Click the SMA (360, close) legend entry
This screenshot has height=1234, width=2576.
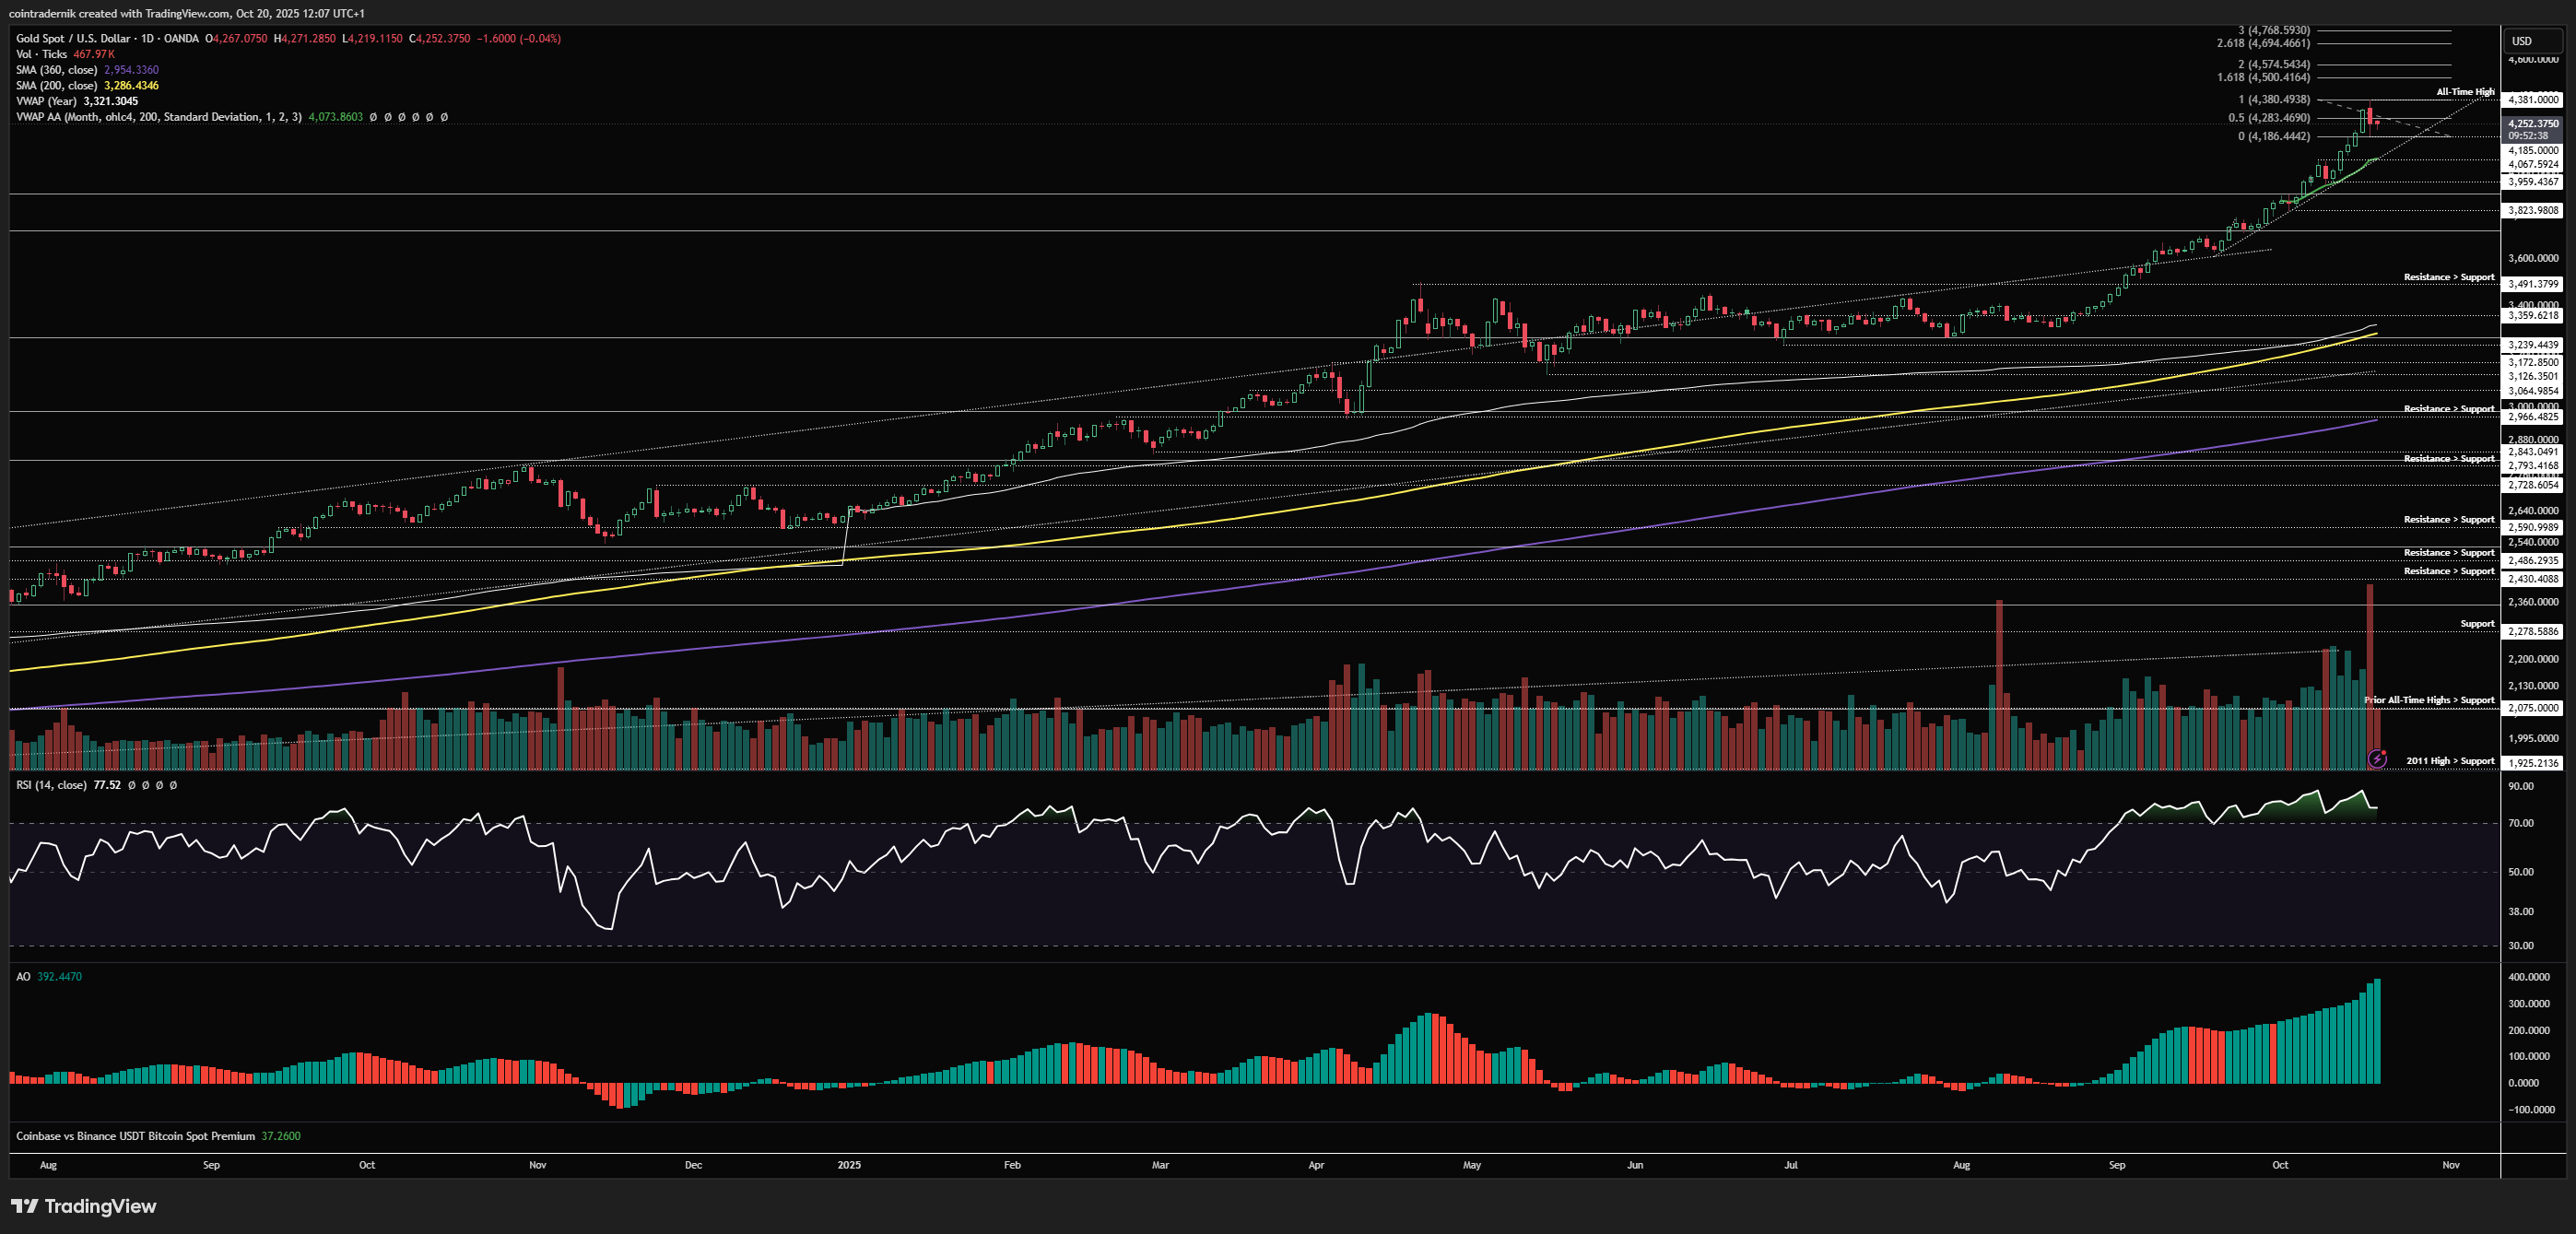(56, 70)
